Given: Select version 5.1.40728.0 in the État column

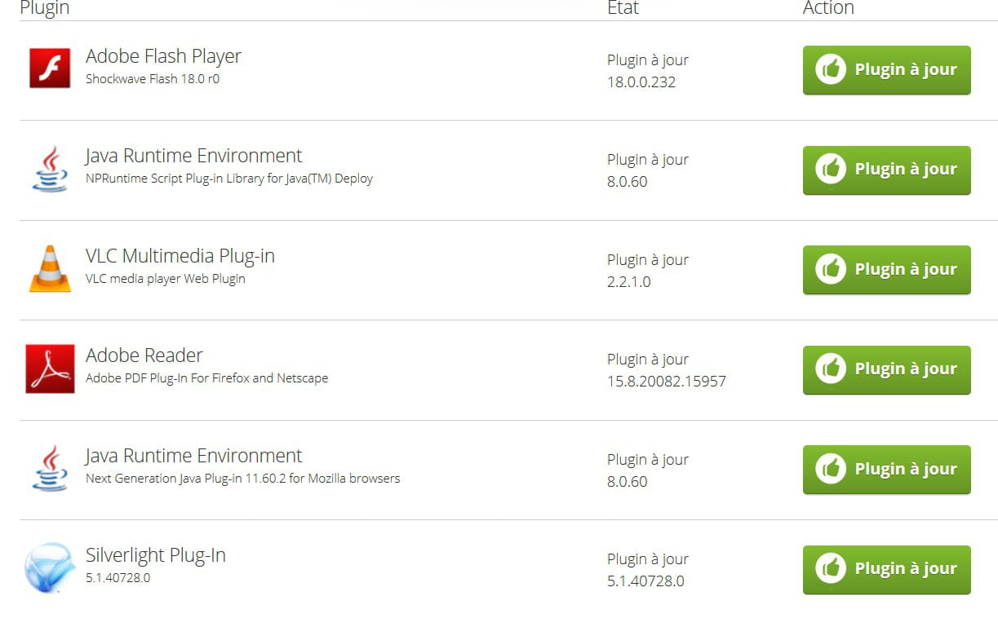Looking at the screenshot, I should (x=645, y=581).
